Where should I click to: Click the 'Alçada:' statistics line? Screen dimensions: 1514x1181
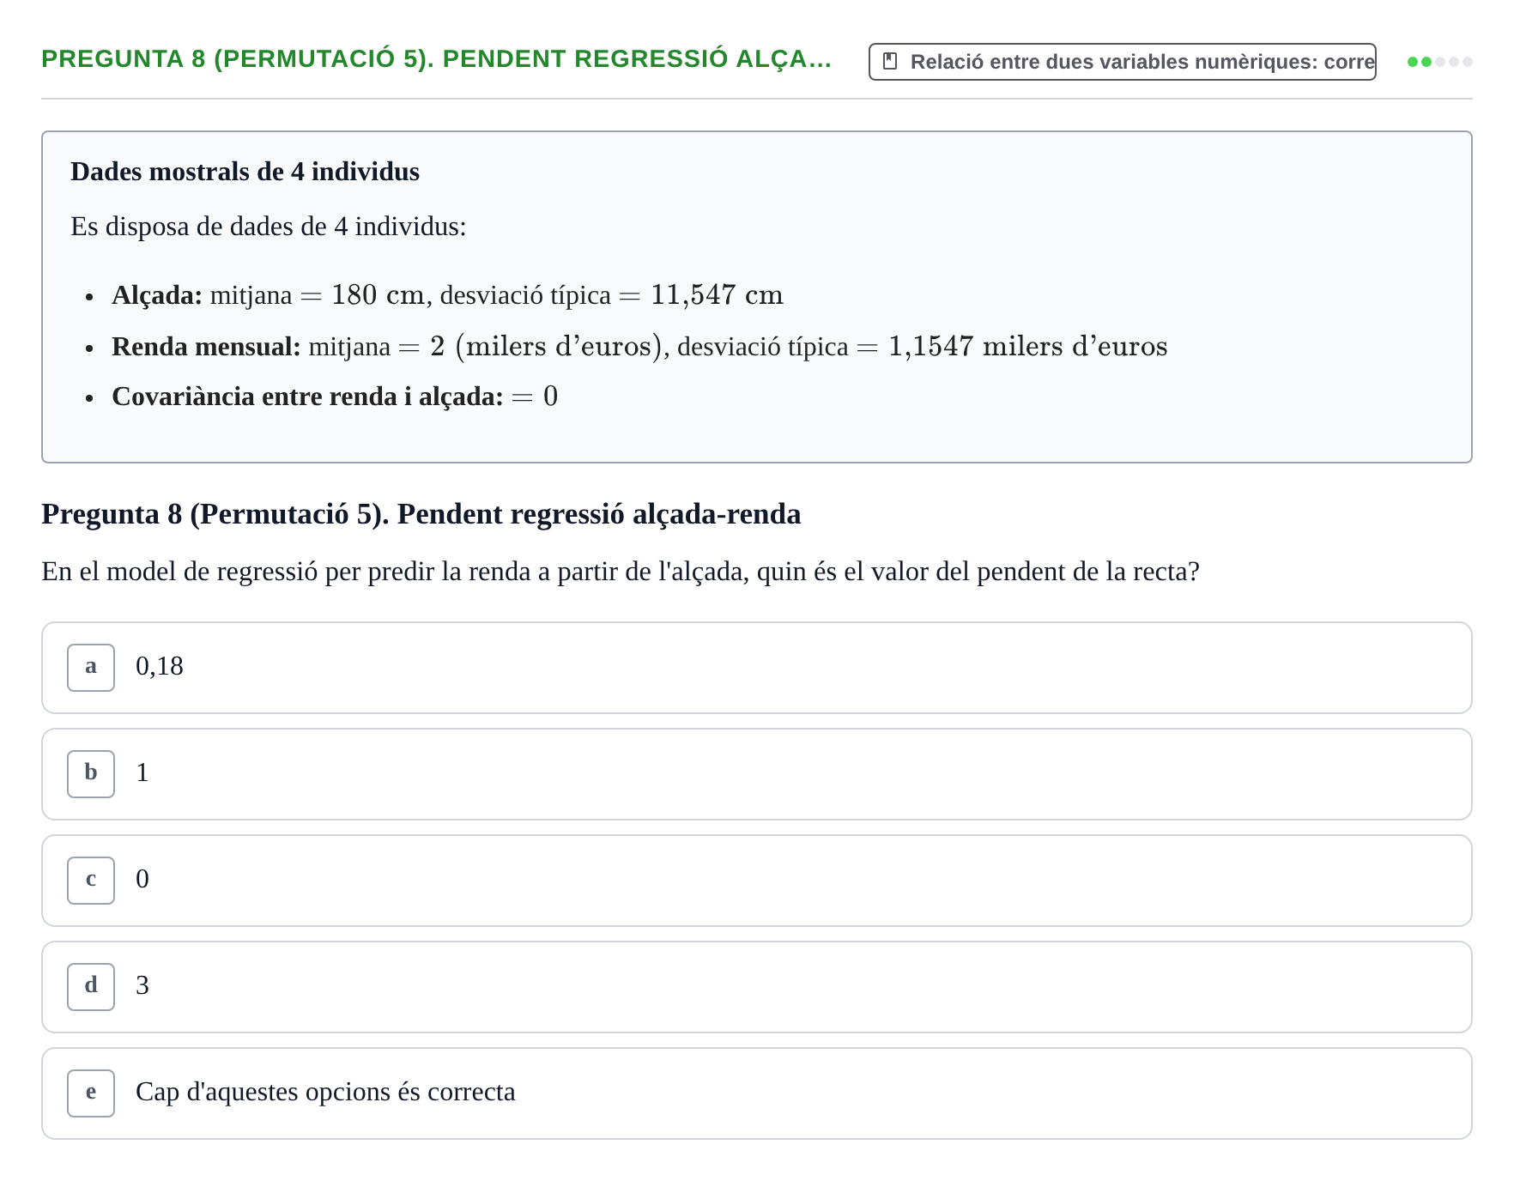click(447, 295)
